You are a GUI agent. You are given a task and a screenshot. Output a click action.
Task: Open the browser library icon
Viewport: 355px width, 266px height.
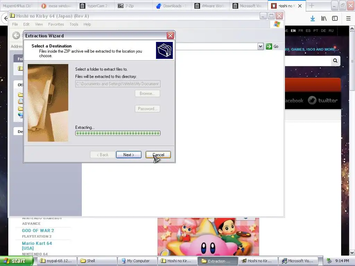pos(324,19)
